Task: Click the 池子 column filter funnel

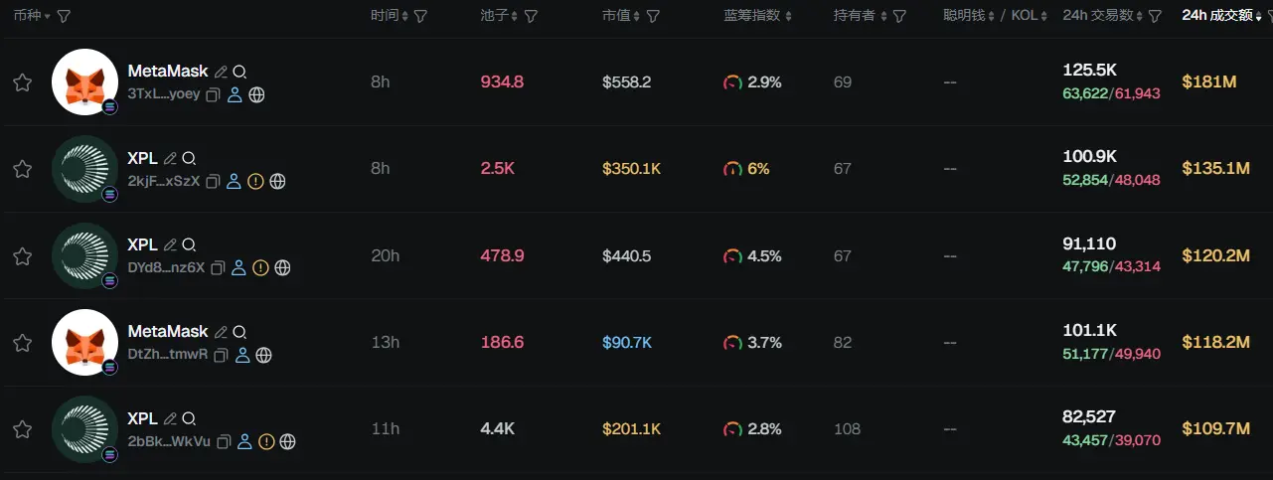Action: tap(531, 16)
